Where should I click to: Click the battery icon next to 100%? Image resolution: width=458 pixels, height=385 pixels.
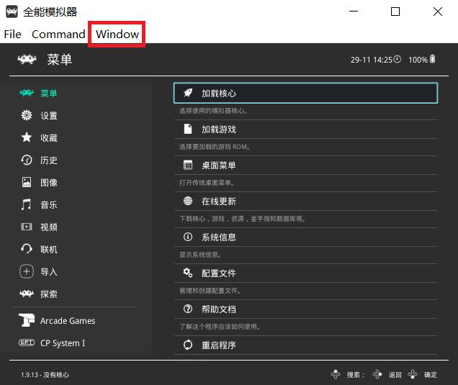coord(433,59)
